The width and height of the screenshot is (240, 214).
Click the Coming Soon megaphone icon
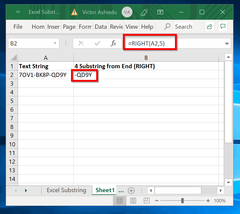(x=144, y=12)
